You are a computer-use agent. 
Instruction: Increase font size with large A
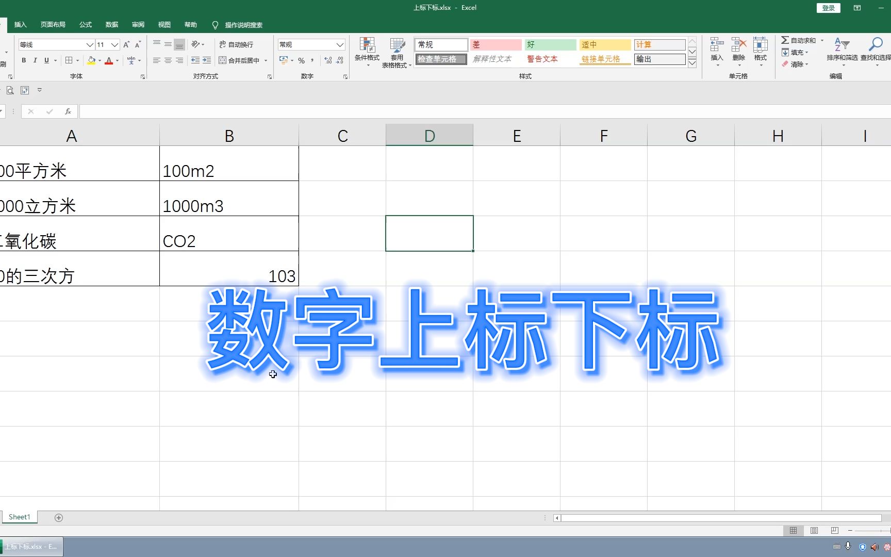click(126, 45)
